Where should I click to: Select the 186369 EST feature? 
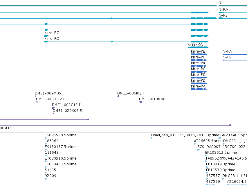[46, 144]
